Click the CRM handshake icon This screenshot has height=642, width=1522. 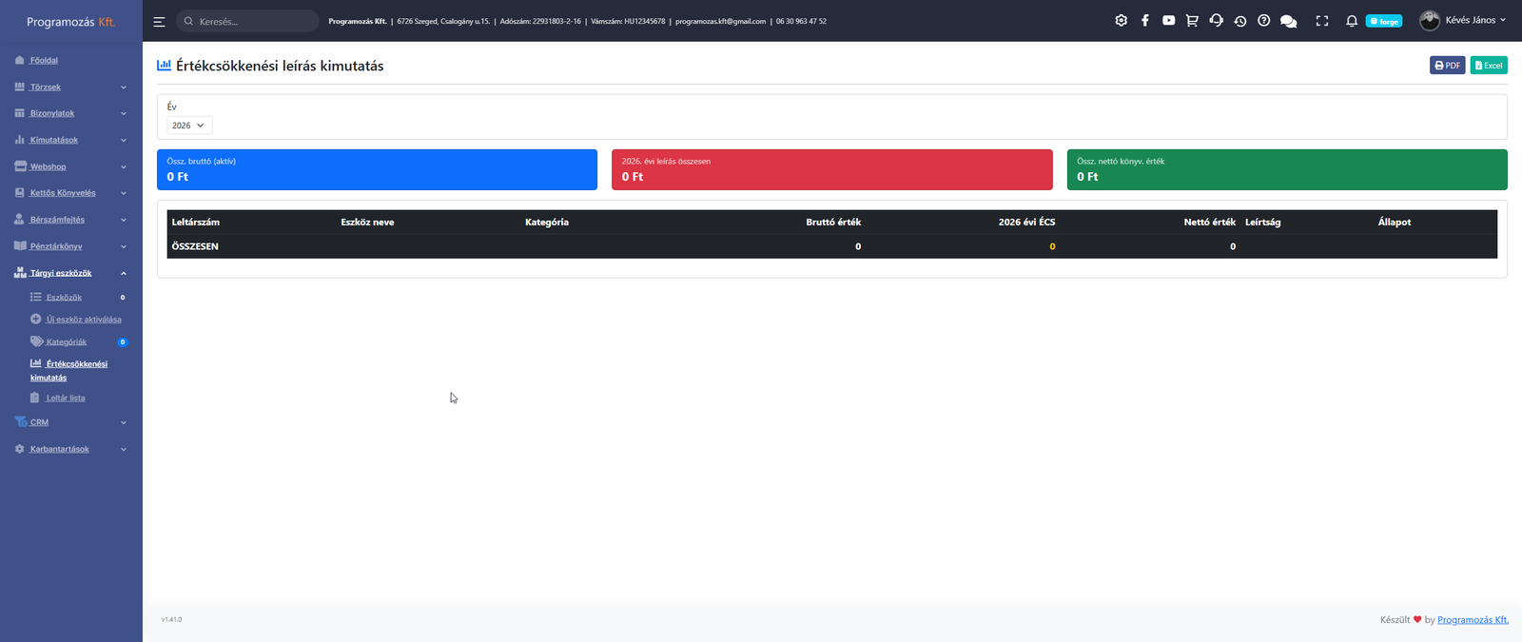click(21, 421)
